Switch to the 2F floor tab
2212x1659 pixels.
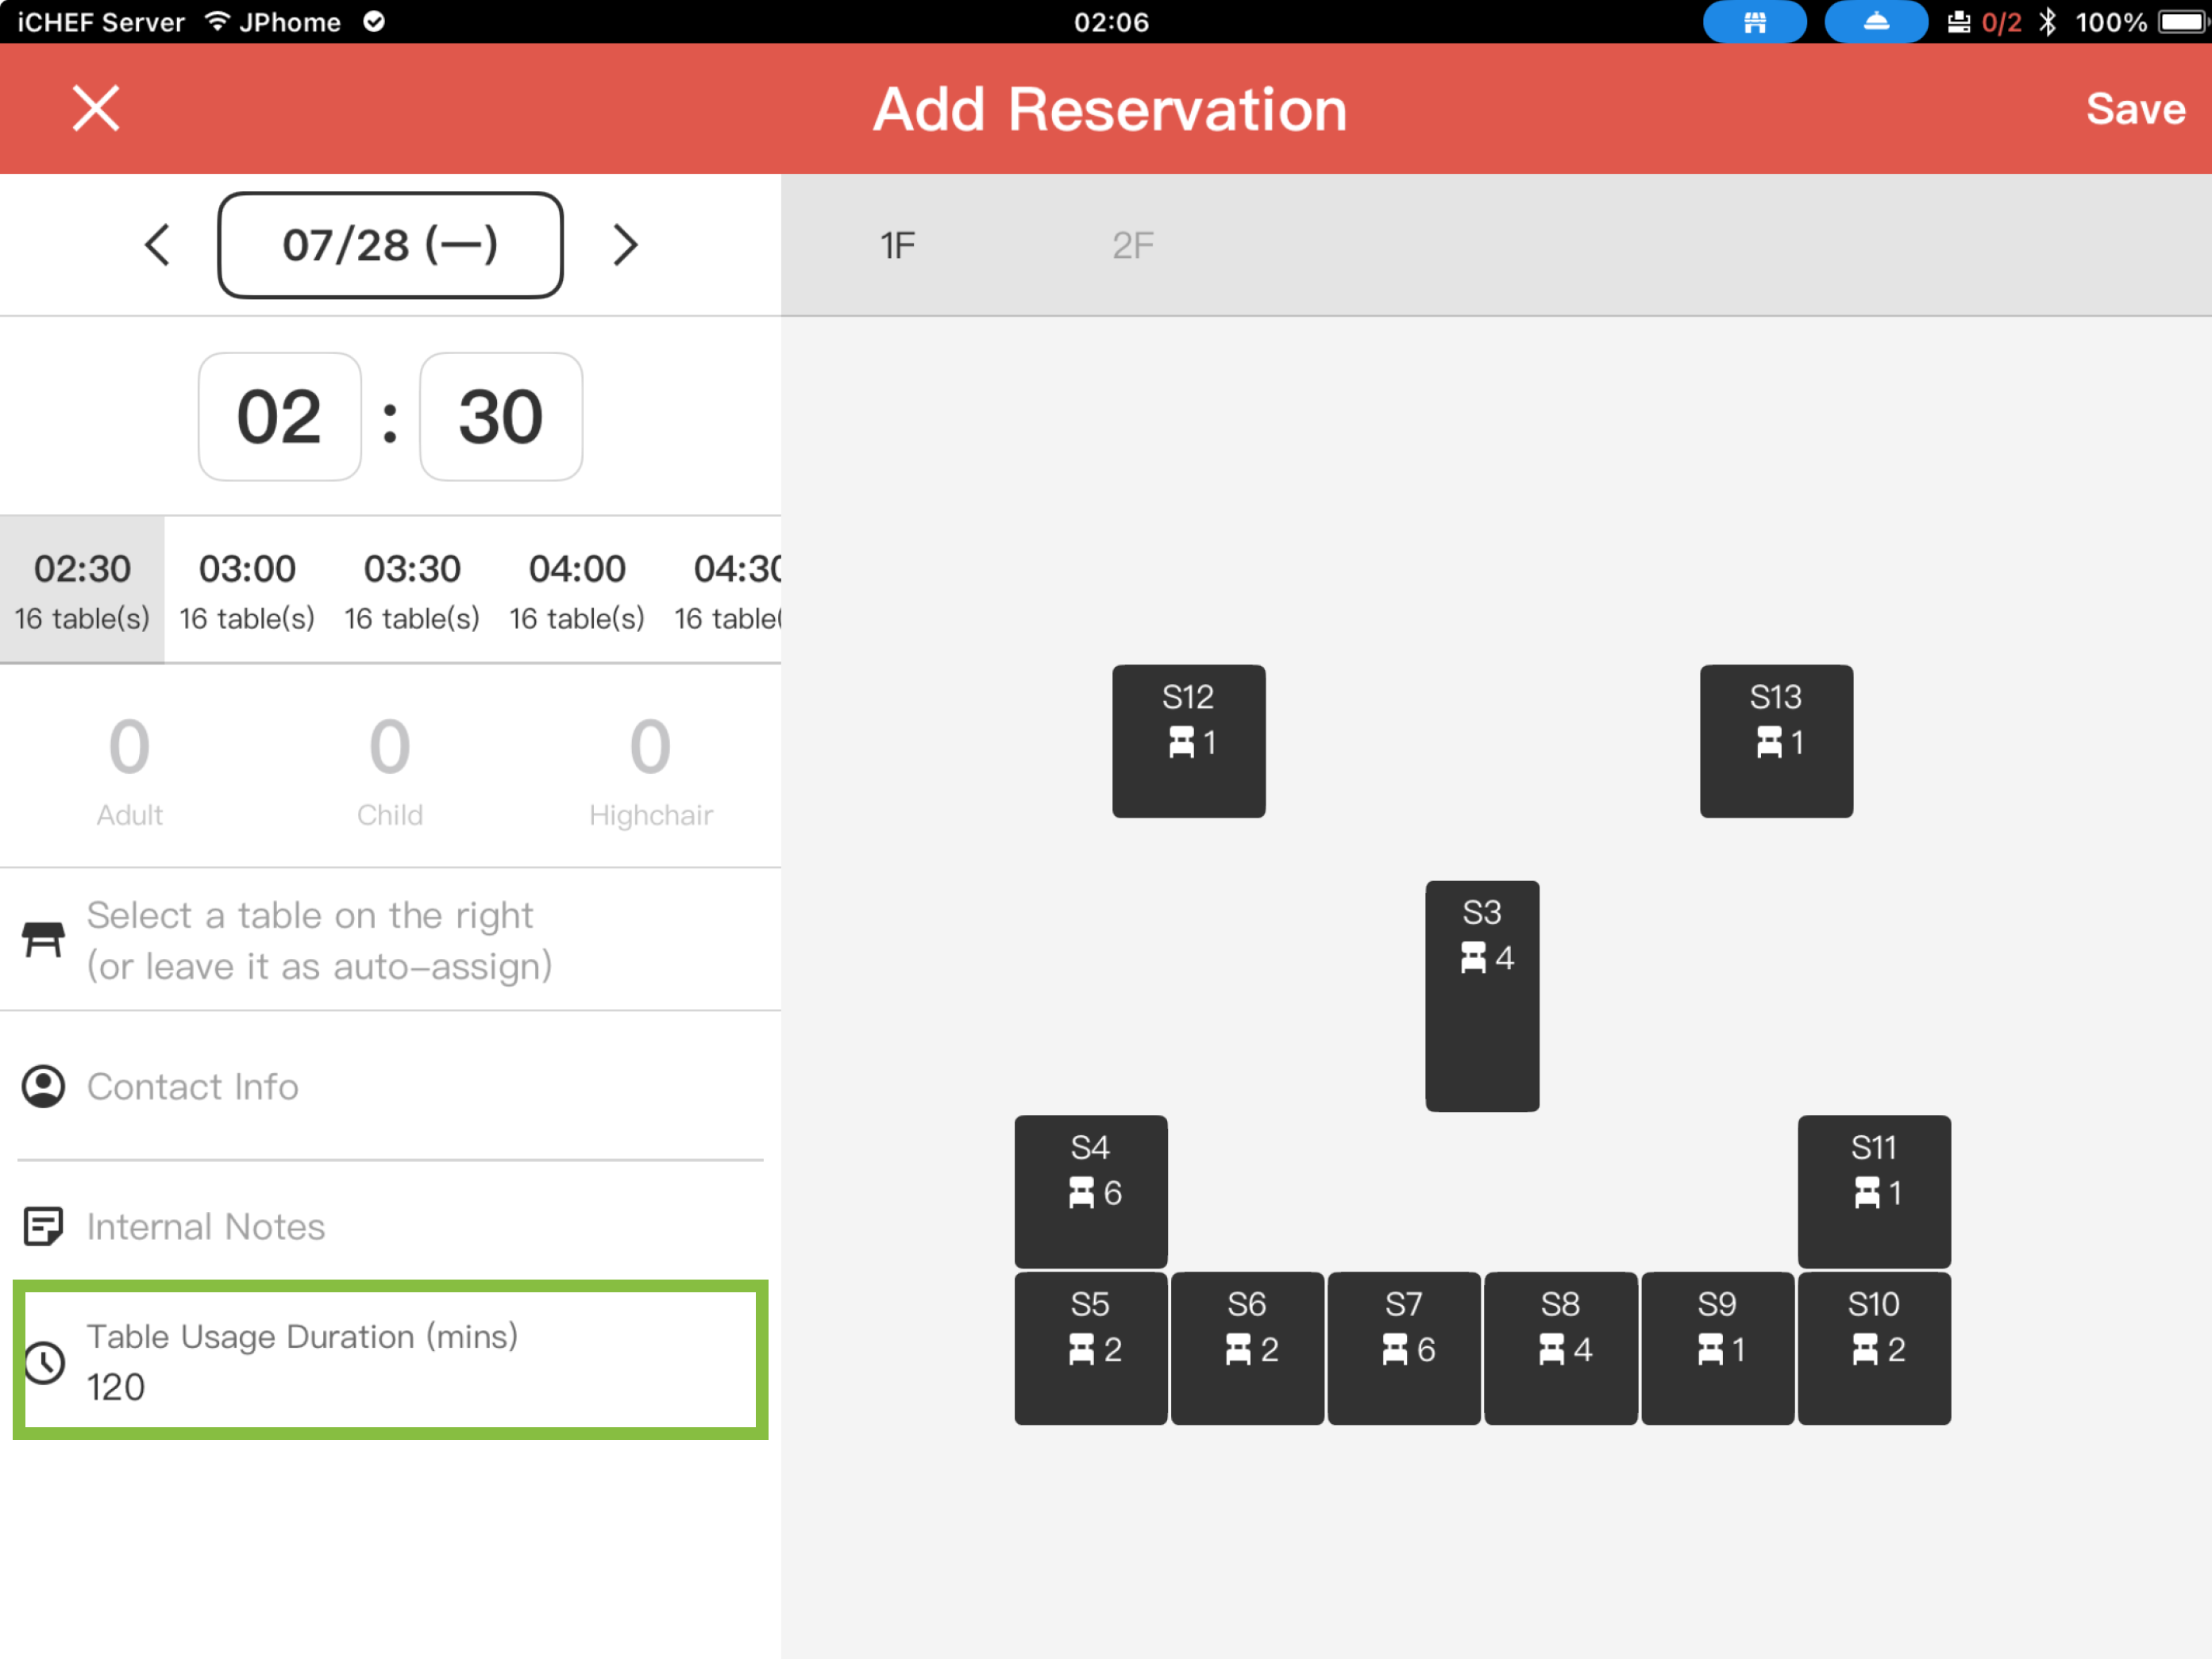1132,246
